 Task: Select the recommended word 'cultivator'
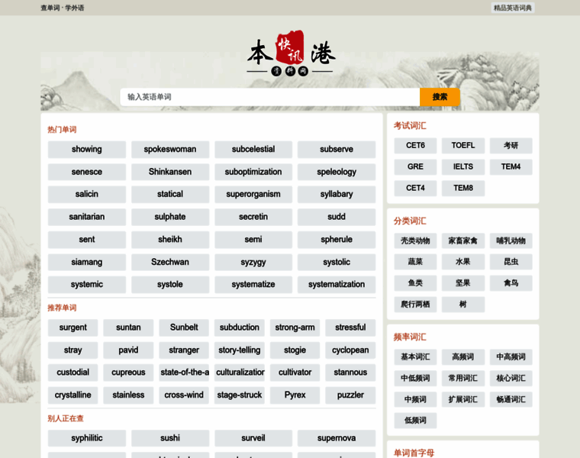coord(295,373)
